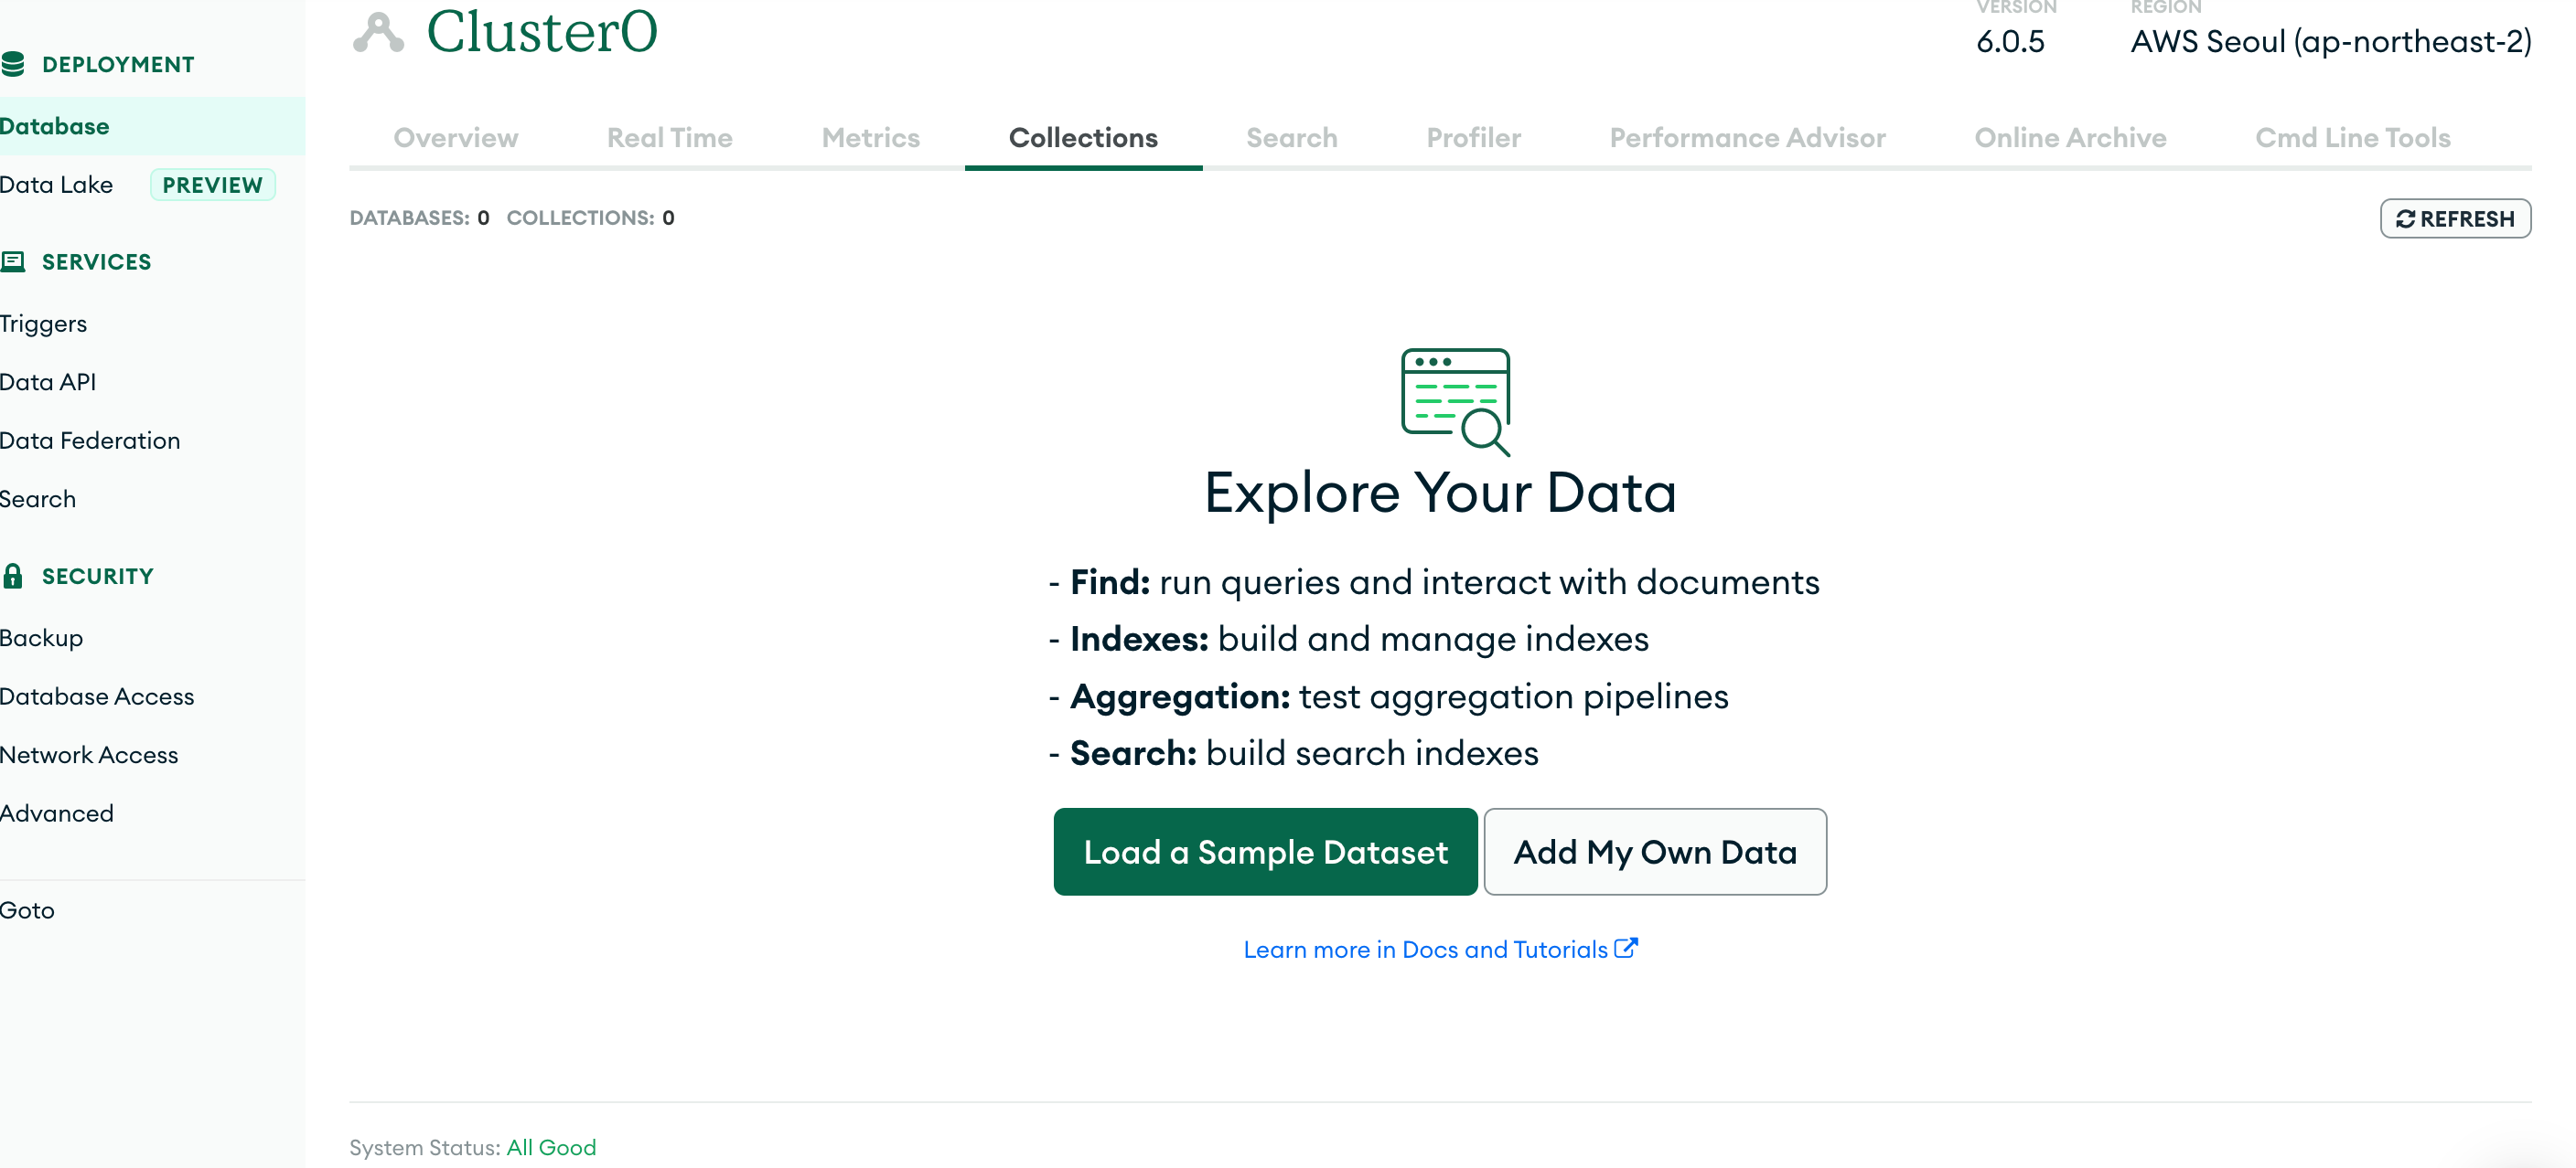Click the Explore Your Data illustration

tap(1456, 401)
